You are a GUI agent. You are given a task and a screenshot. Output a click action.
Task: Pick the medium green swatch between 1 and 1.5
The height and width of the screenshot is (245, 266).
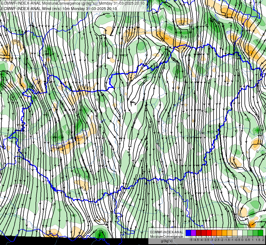coord(255,233)
